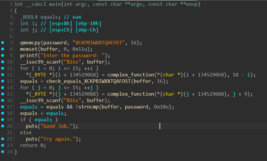267x161 pixels.
Task: Click complex_function call on line 12
Action: pyautogui.click(x=131, y=75)
